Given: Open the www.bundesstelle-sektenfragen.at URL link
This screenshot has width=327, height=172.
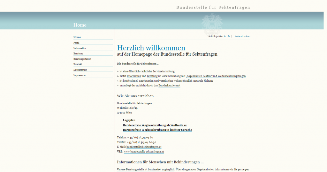Looking at the screenshot, I should tap(144, 152).
